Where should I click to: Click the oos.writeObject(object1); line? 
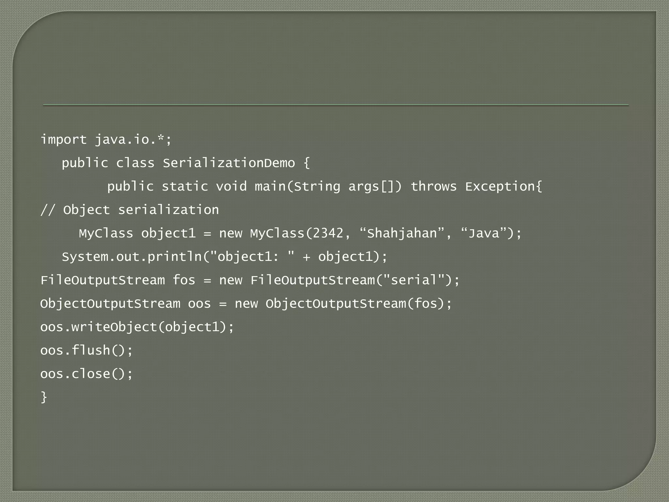pyautogui.click(x=137, y=327)
